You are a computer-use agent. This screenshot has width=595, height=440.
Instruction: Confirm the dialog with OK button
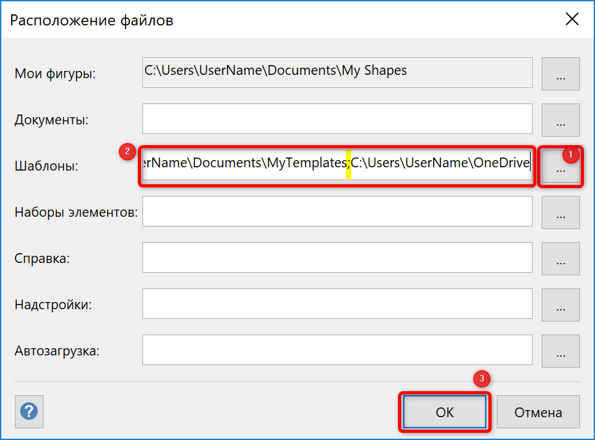[445, 412]
